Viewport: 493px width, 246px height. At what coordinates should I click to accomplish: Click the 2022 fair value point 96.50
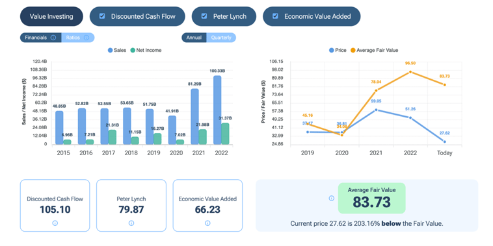point(410,72)
